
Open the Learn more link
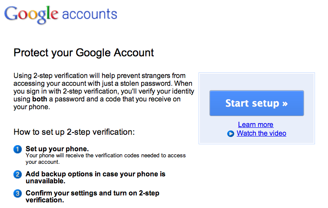click(x=255, y=125)
